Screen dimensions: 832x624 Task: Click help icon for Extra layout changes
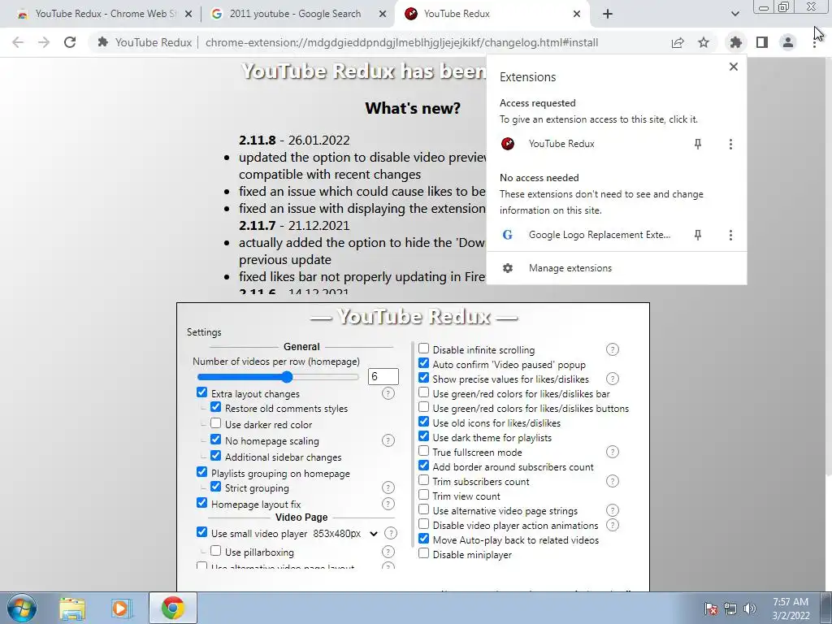[x=388, y=394]
